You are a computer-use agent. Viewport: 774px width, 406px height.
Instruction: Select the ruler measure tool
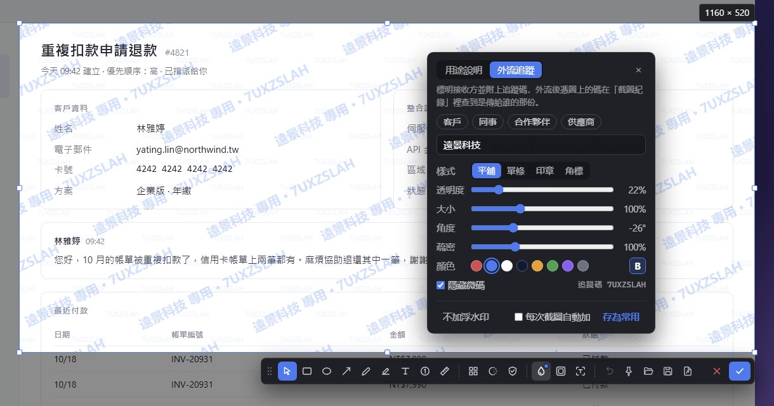point(445,371)
